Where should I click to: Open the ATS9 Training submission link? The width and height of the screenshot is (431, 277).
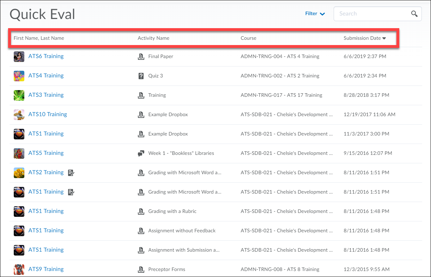point(46,269)
